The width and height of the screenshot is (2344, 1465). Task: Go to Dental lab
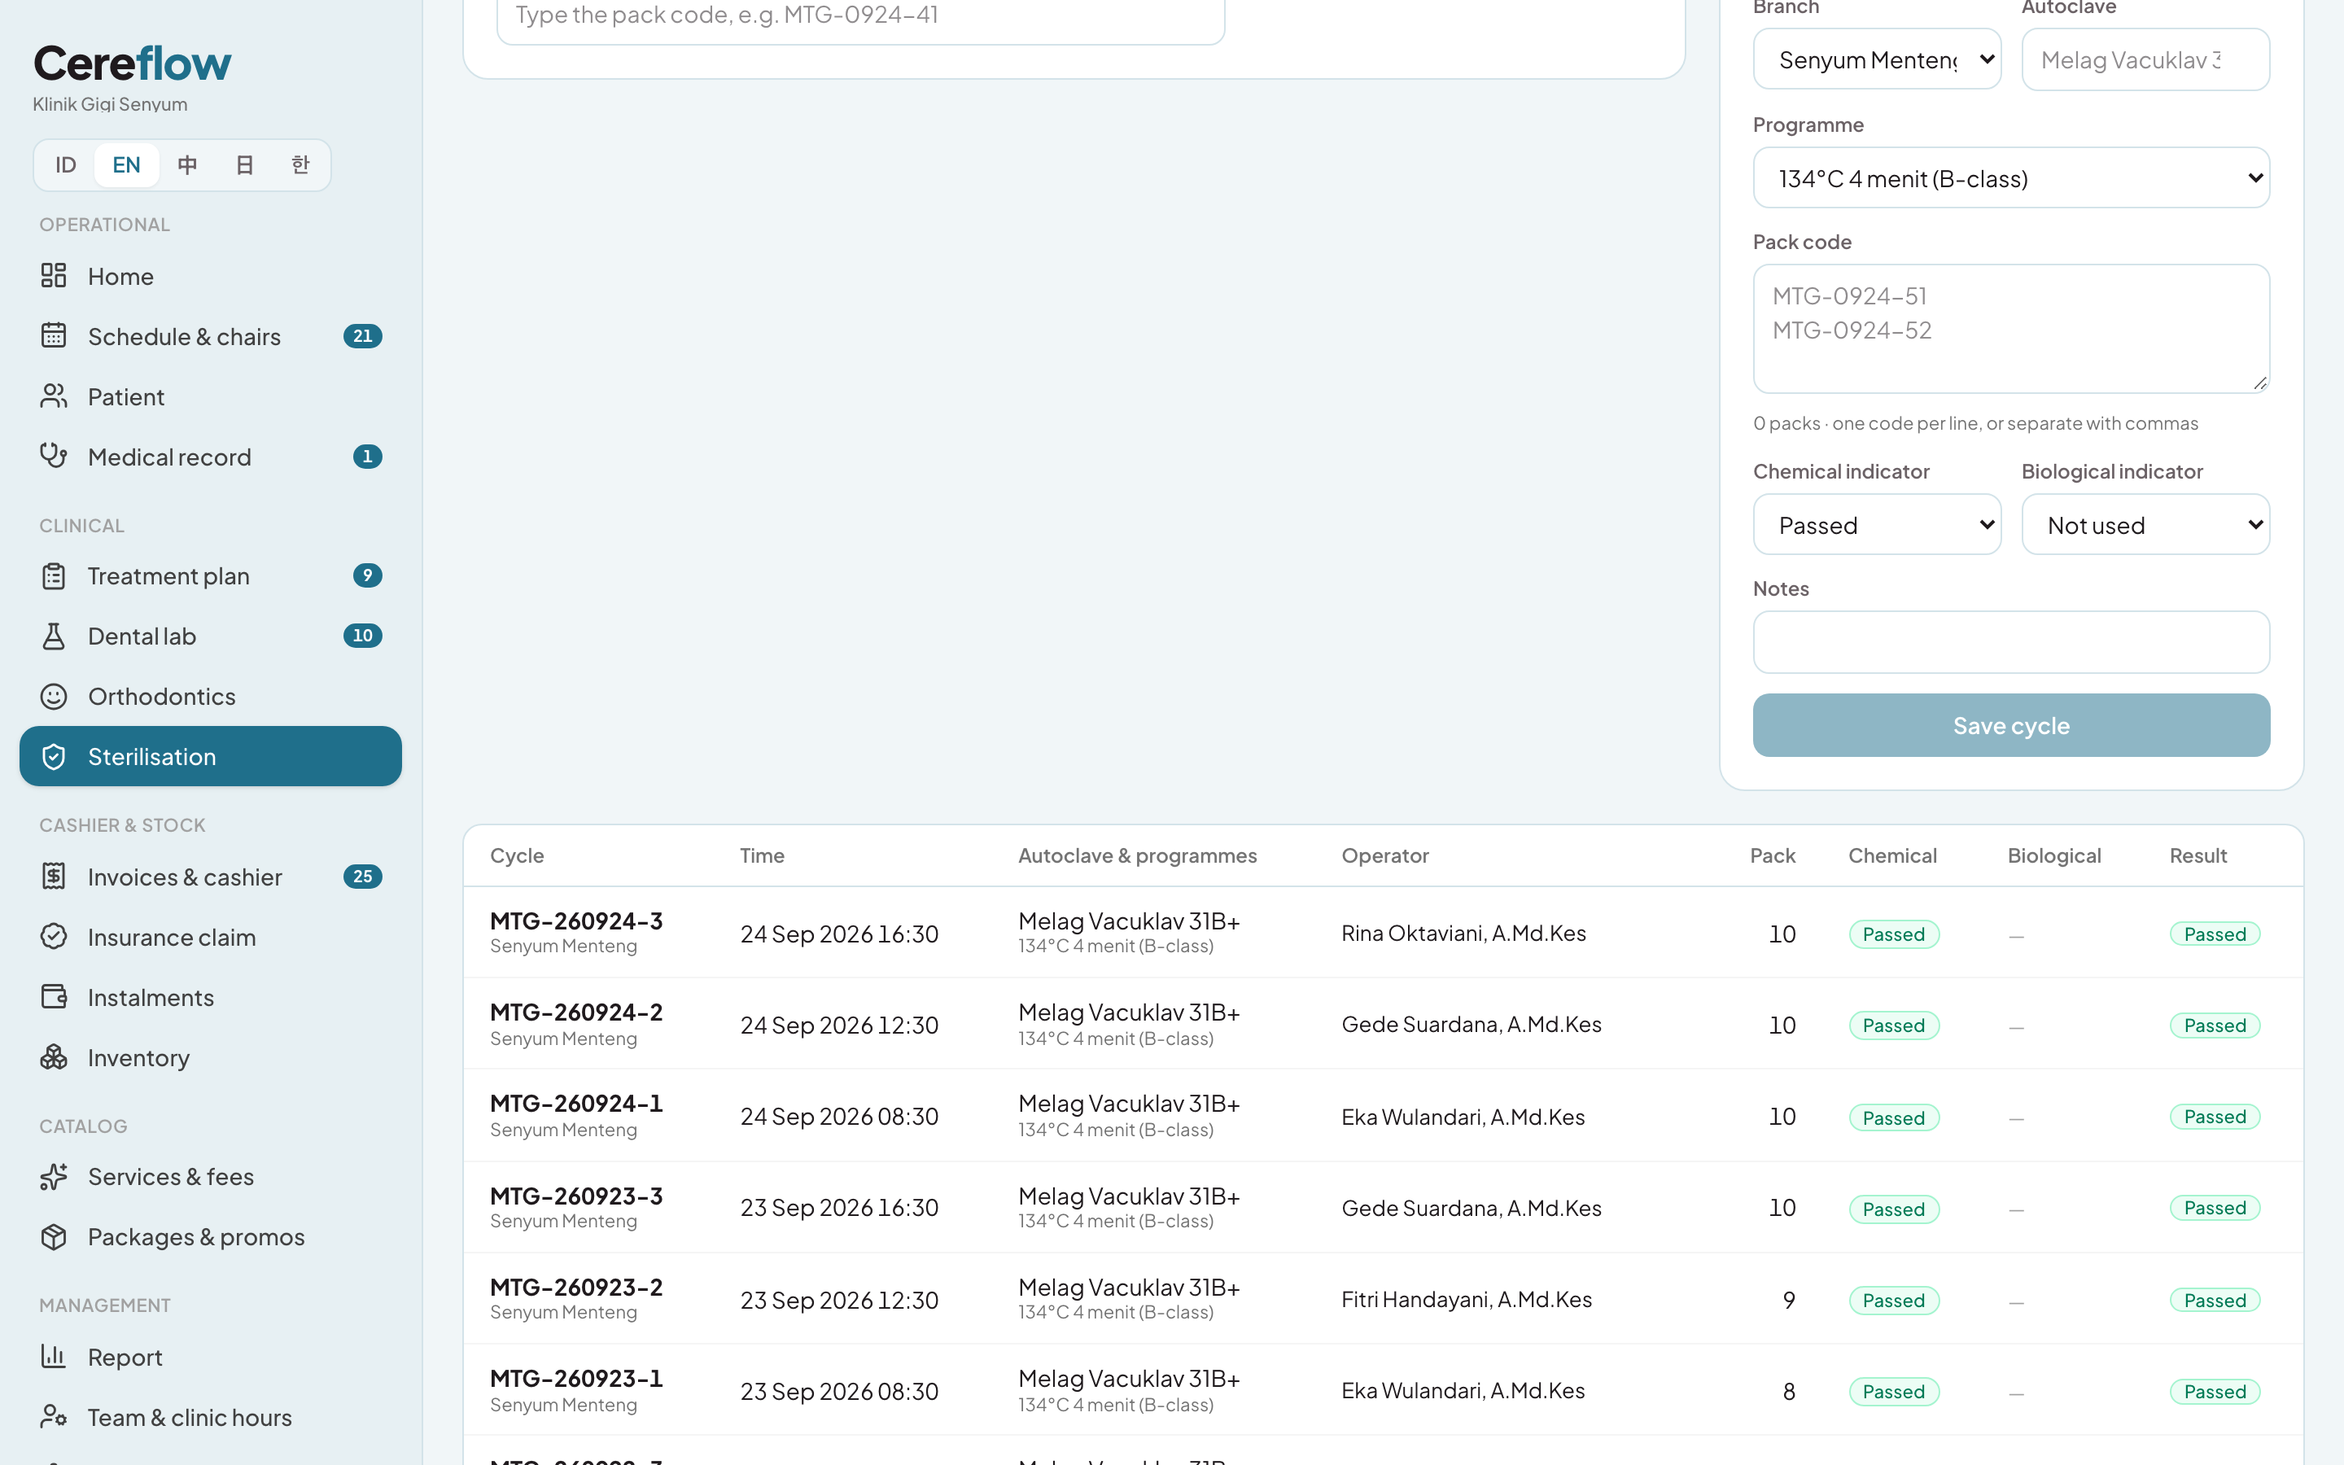[x=210, y=636]
